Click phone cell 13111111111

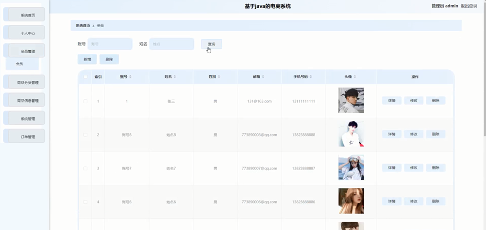(304, 101)
